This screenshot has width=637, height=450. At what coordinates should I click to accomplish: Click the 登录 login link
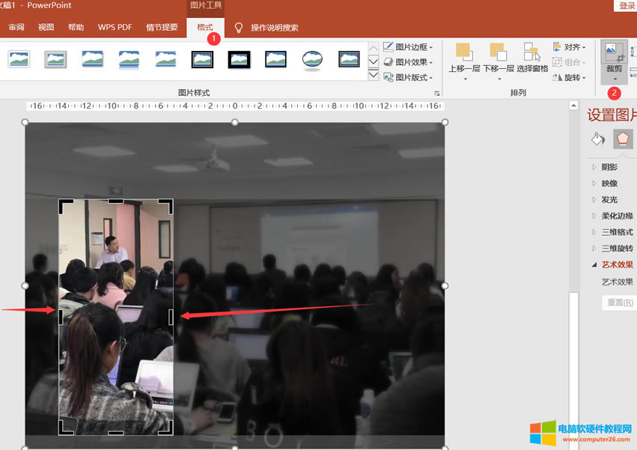click(x=627, y=4)
